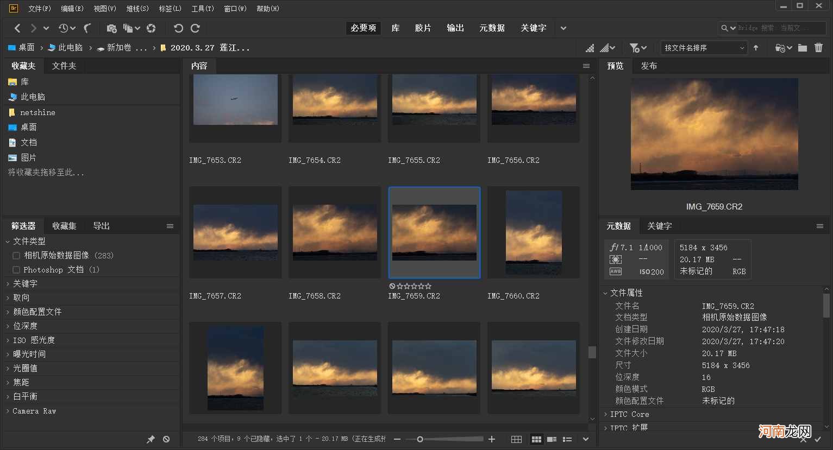833x450 pixels.
Task: Open 按文件名排序 sort dropdown
Action: point(704,48)
